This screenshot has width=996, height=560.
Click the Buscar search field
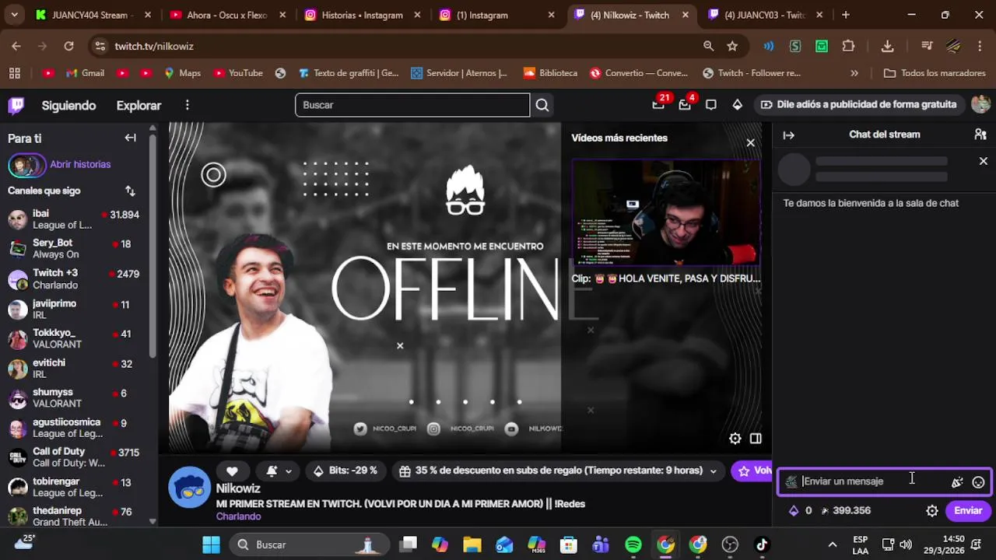point(412,105)
